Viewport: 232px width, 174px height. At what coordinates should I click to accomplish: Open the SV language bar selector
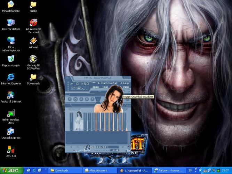(x=191, y=170)
